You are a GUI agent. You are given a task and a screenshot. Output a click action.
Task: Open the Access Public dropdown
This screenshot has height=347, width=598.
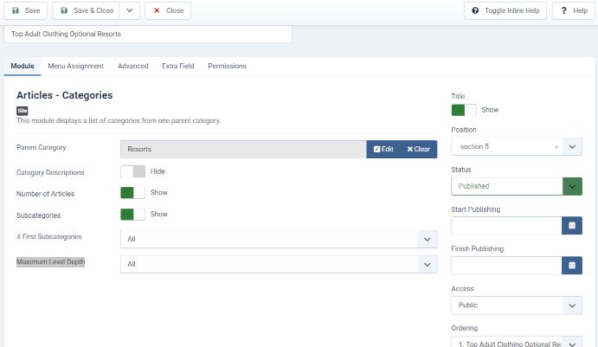517,305
